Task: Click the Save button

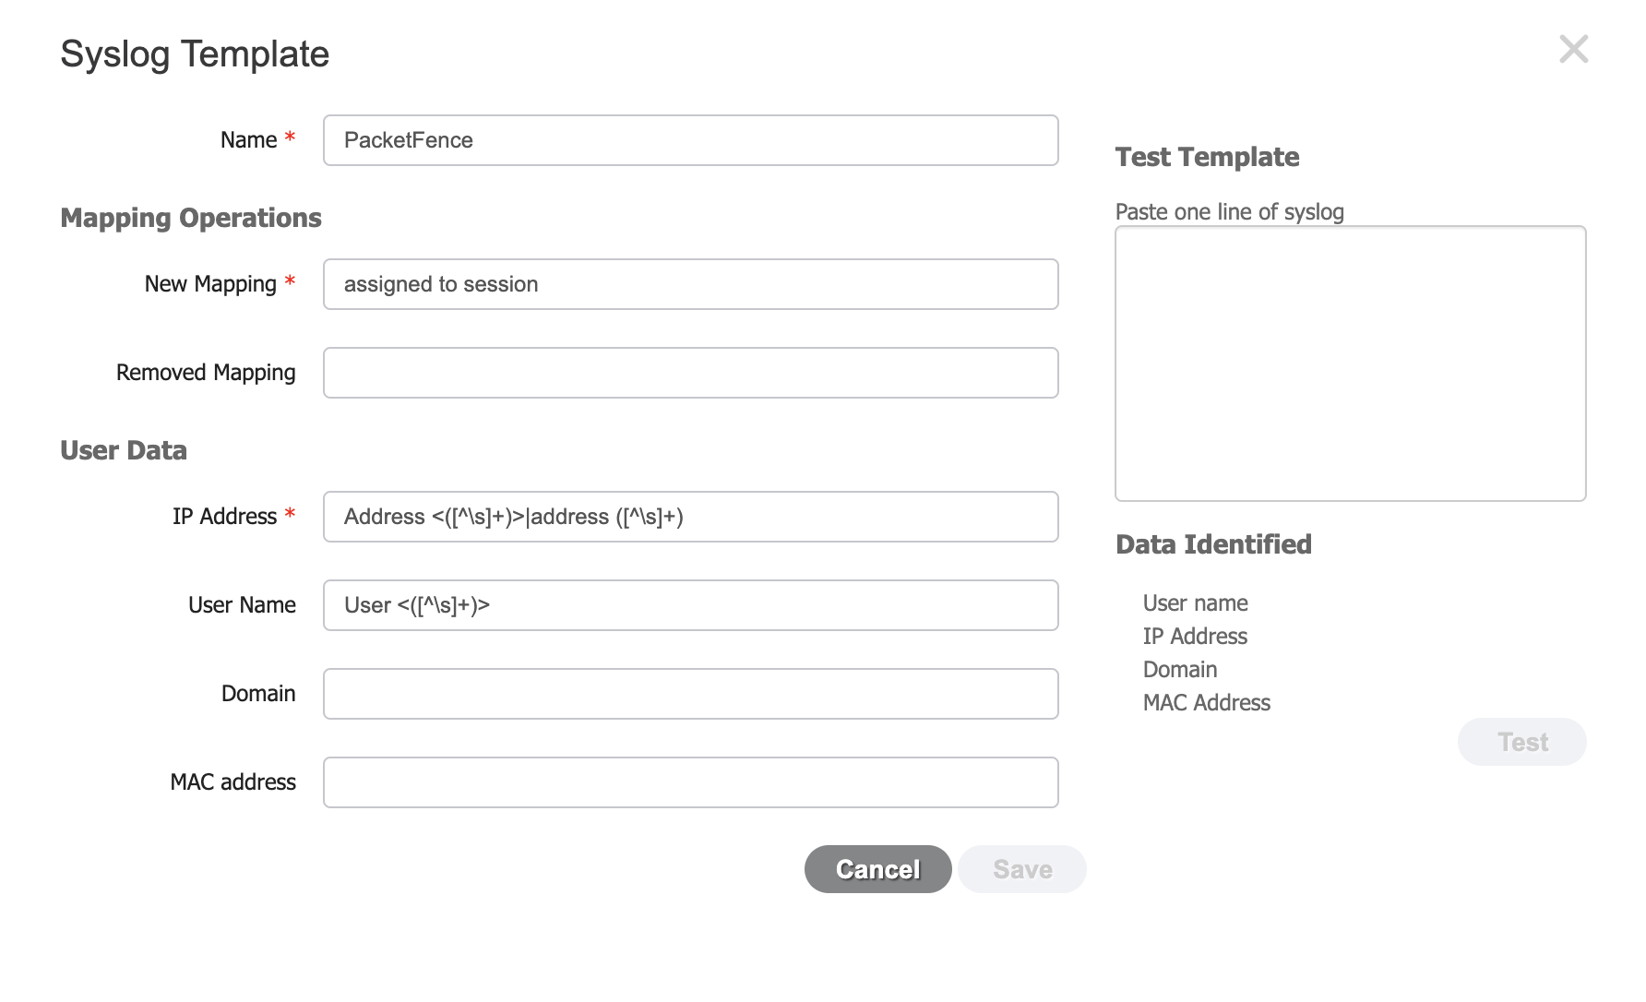Action: (1021, 868)
